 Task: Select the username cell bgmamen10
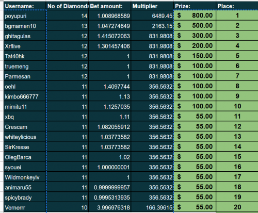(x=25, y=26)
